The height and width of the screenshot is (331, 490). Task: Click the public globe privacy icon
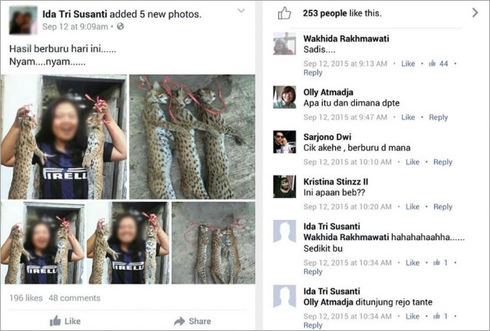click(121, 26)
